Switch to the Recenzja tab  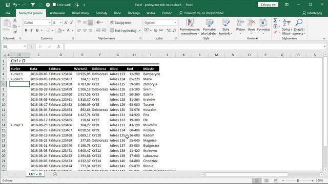[x=134, y=13]
